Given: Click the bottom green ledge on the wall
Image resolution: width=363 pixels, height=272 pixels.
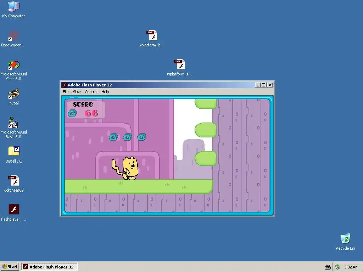Looking at the screenshot, I should coord(206,158).
